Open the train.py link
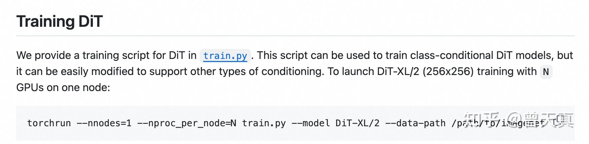This screenshot has height=144, width=589. coord(225,56)
